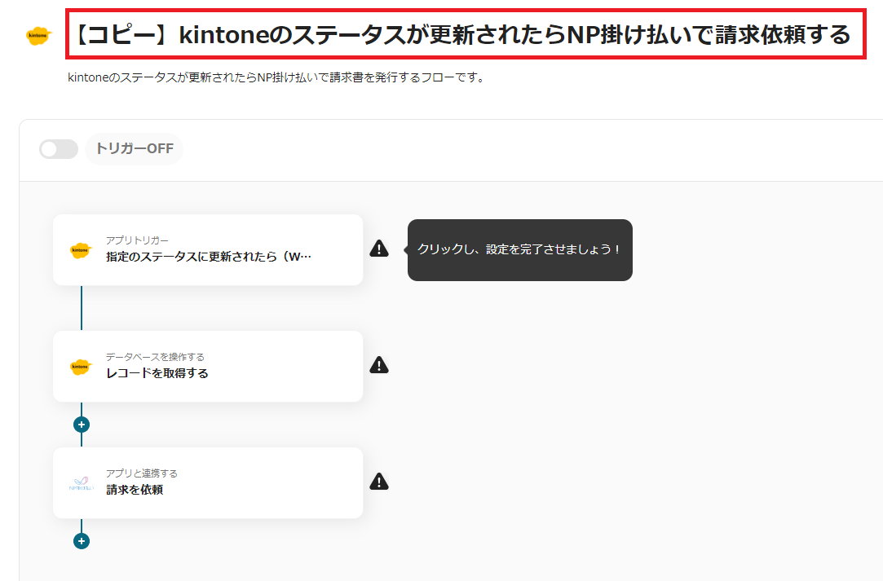
Task: Select the NP掛け払い icon on 請求を依頼 step
Action: [x=80, y=482]
